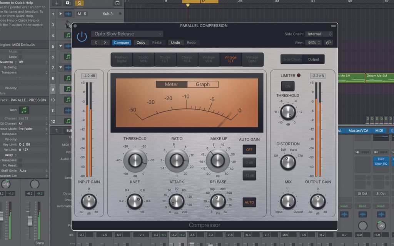Image resolution: width=394 pixels, height=246 pixels.
Task: Turn on the LIMITER with the ON toggle
Action: (288, 86)
